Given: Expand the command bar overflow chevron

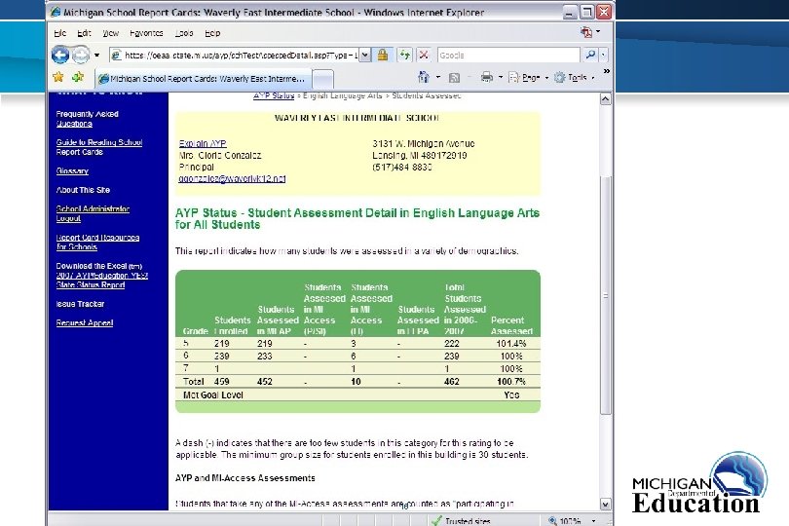Looking at the screenshot, I should pyautogui.click(x=607, y=71).
